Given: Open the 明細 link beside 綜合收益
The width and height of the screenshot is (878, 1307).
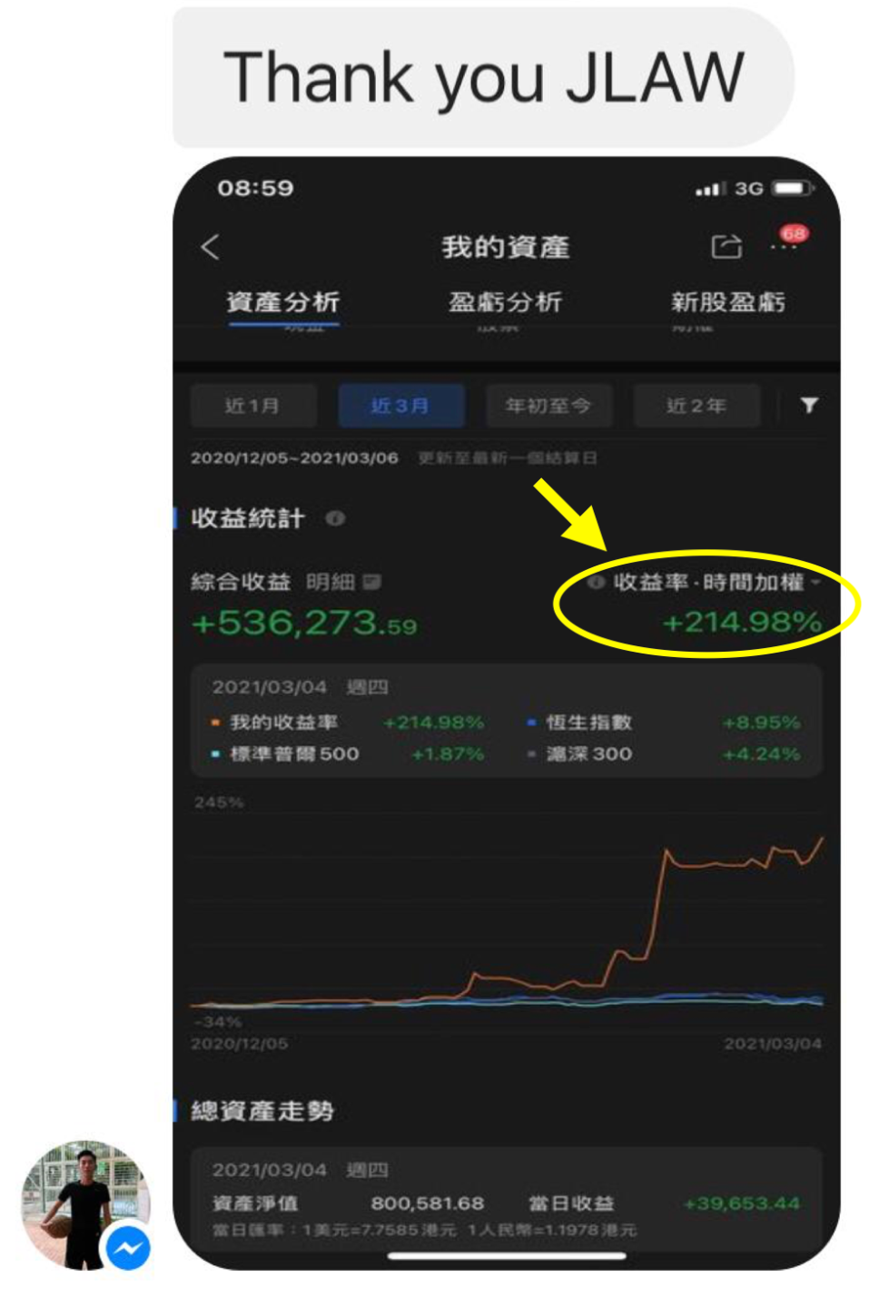Looking at the screenshot, I should (x=330, y=582).
